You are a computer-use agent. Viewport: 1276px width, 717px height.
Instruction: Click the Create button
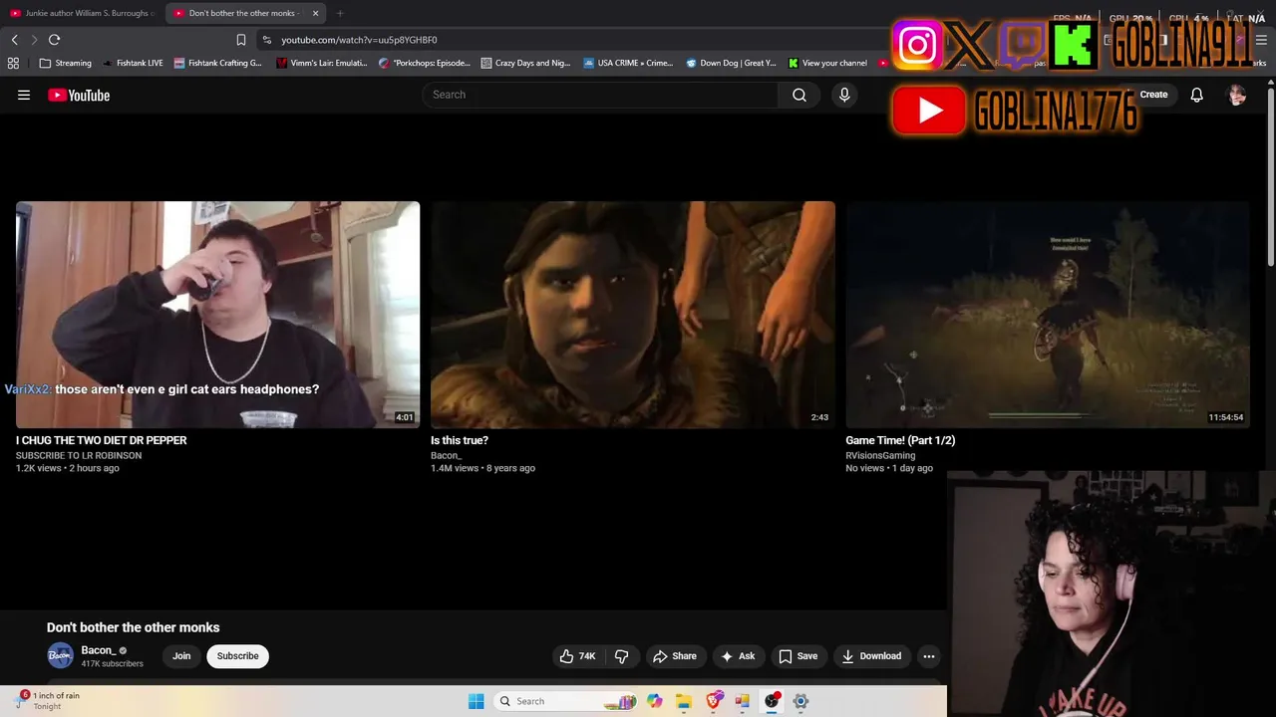1153,95
